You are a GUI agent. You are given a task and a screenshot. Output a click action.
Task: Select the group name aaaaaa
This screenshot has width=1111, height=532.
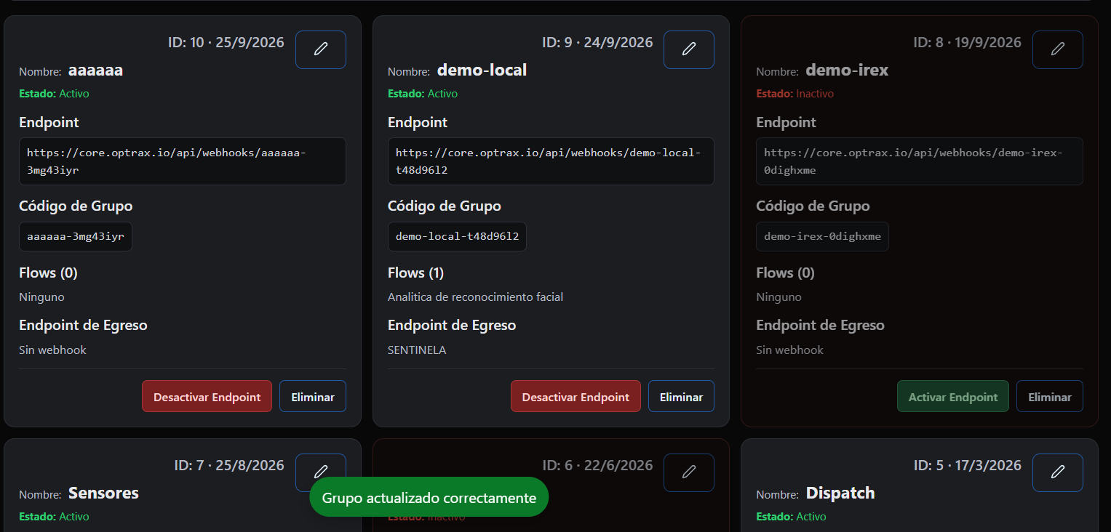[95, 70]
